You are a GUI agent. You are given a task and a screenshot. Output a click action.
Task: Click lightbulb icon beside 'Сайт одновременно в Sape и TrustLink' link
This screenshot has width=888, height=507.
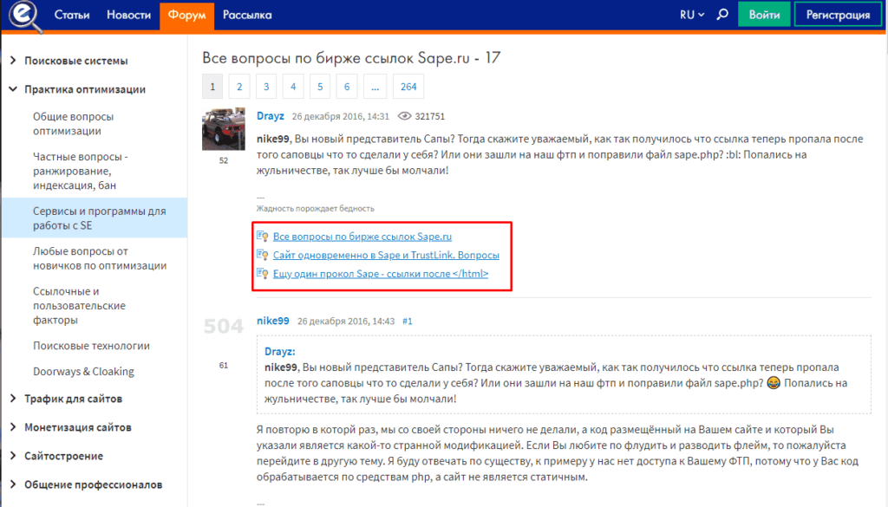[262, 255]
